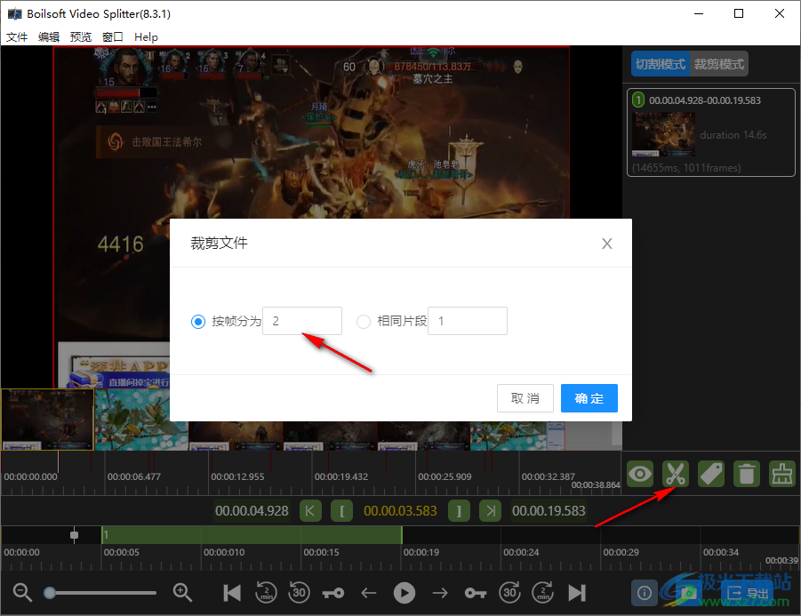Select the 按帧分为 radio option
Screen dimensions: 801x616
tap(198, 321)
